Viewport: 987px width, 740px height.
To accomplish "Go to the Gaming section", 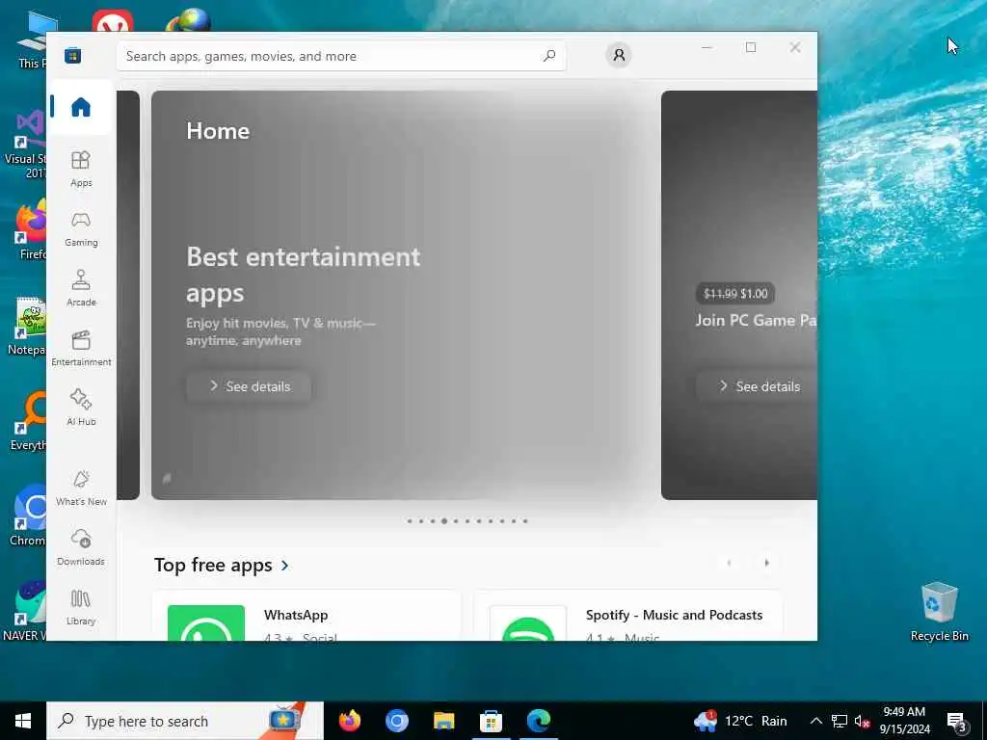I will pyautogui.click(x=81, y=228).
